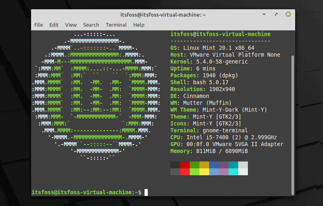This screenshot has width=323, height=206.
Task: Click the 'Theme: Mint-Y [GTK2/3]' line
Action: click(206, 117)
